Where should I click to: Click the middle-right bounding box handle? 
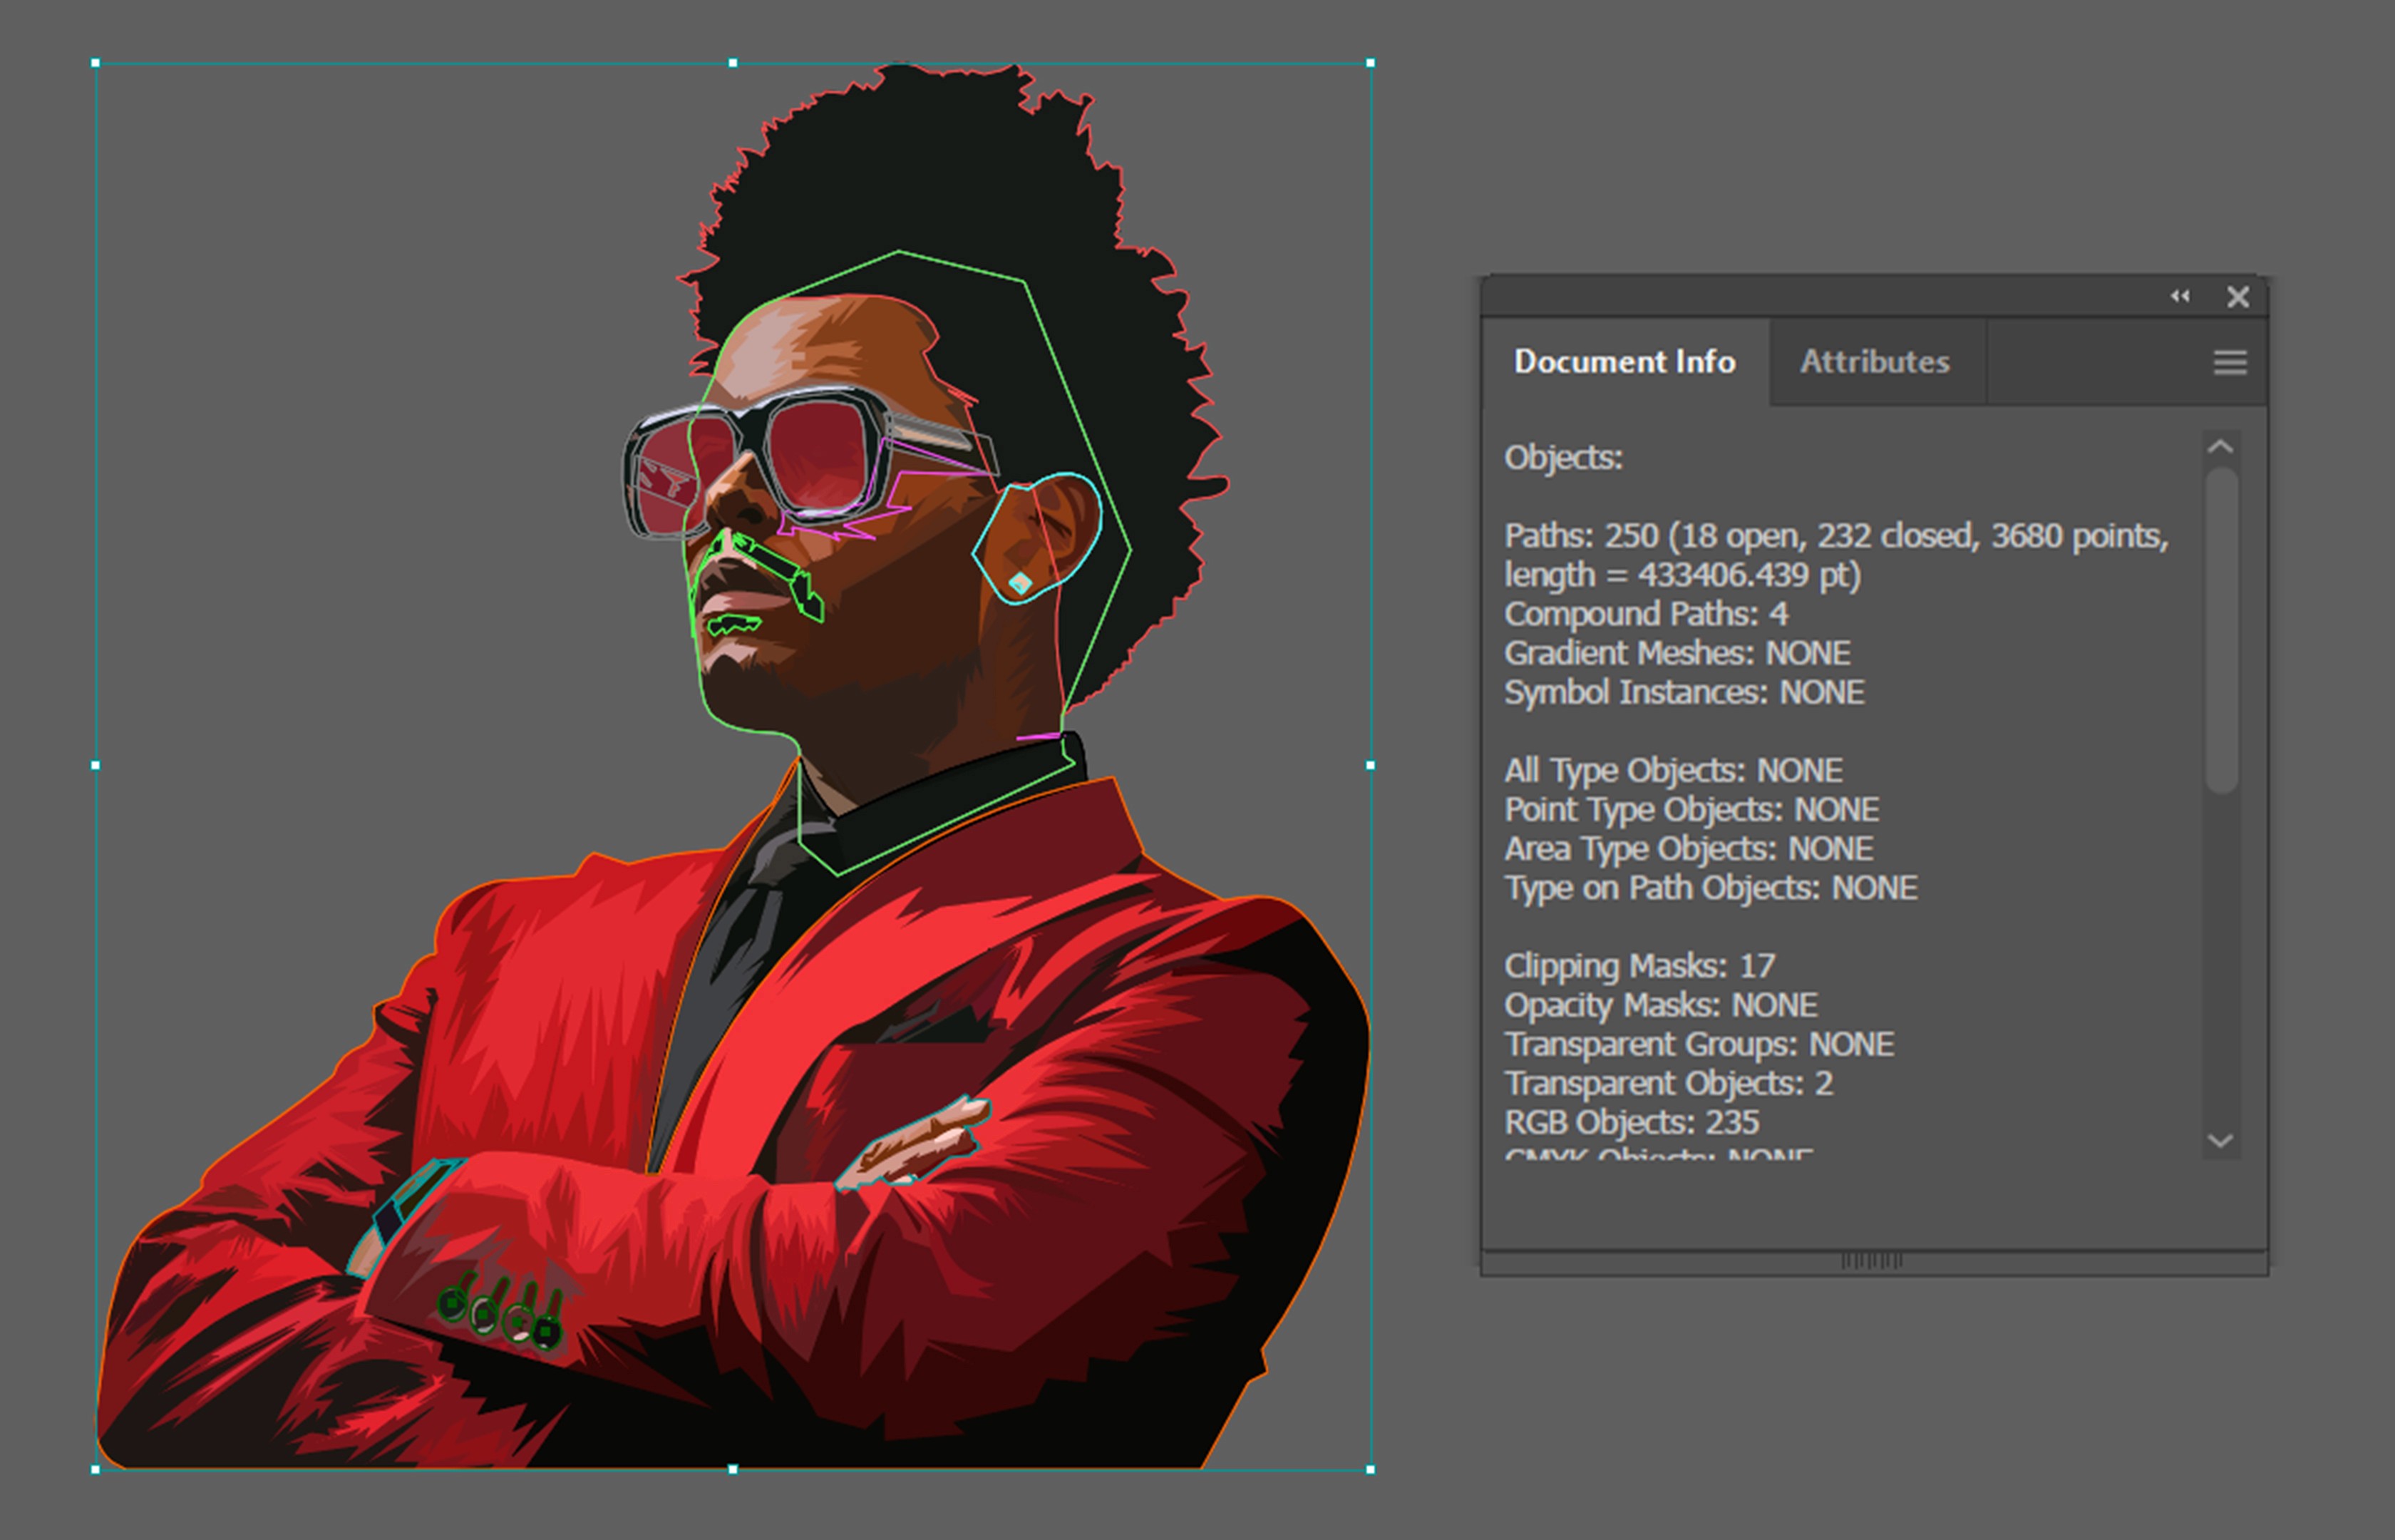point(1371,765)
